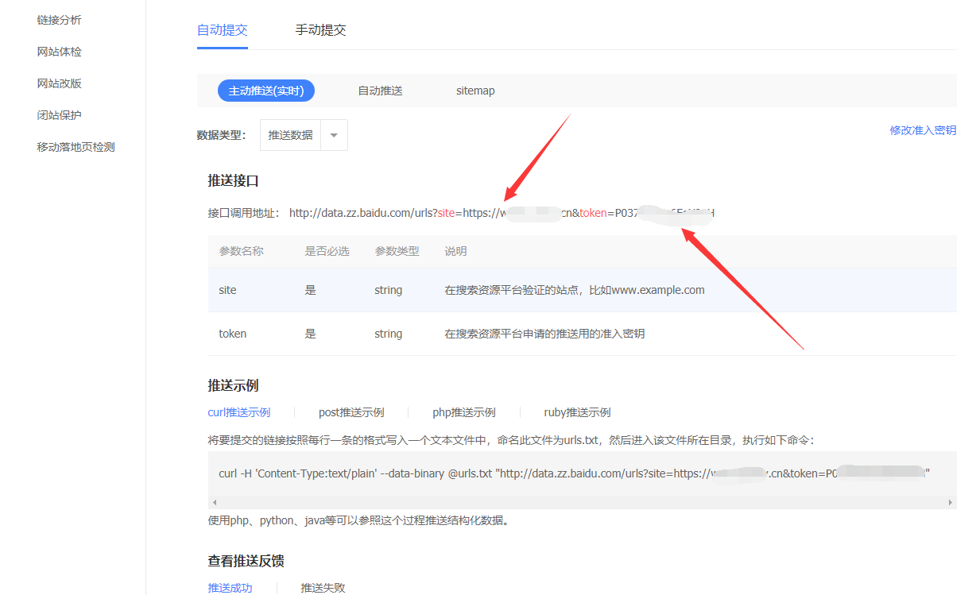Click the 参数名称 column header
The image size is (976, 595).
pyautogui.click(x=242, y=251)
